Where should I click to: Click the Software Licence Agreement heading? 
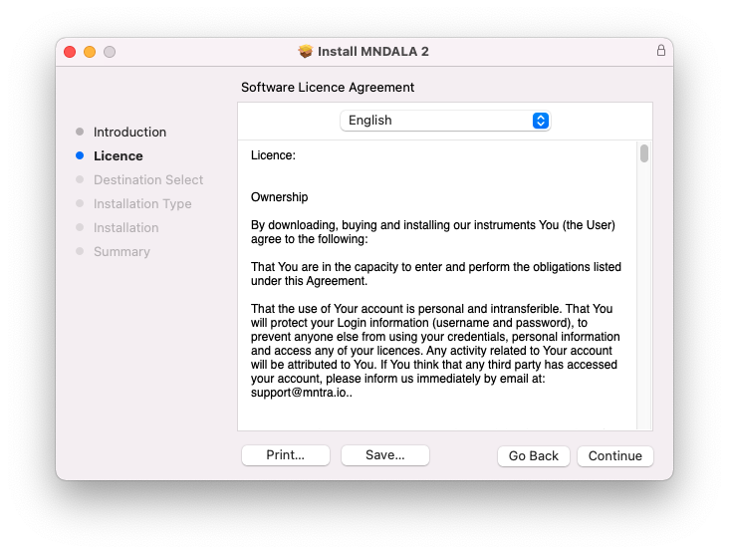pyautogui.click(x=328, y=88)
